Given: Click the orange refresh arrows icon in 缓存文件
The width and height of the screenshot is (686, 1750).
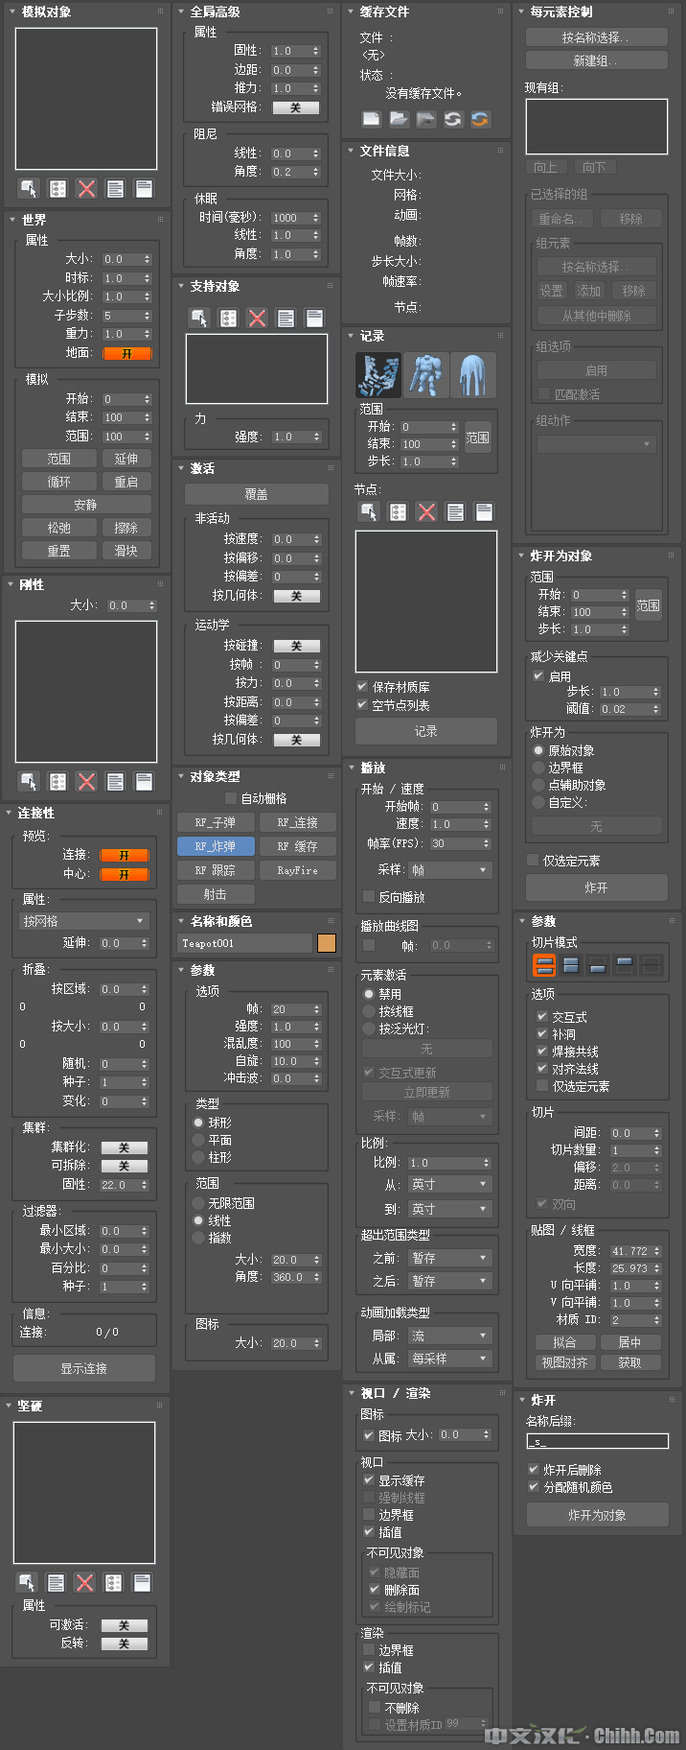Looking at the screenshot, I should (480, 119).
